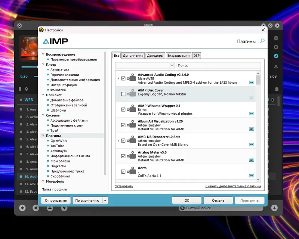Screen dimensions: 299x239
Task: Click the download arrow button in the AIMP player
Action: [x=274, y=208]
